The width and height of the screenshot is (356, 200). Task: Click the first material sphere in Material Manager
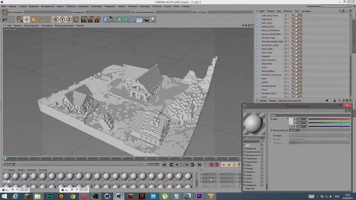(x=7, y=176)
